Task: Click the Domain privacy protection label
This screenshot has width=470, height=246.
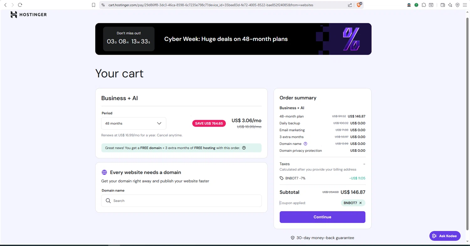Action: point(300,151)
